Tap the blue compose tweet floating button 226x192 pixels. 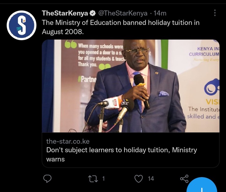pos(202,186)
